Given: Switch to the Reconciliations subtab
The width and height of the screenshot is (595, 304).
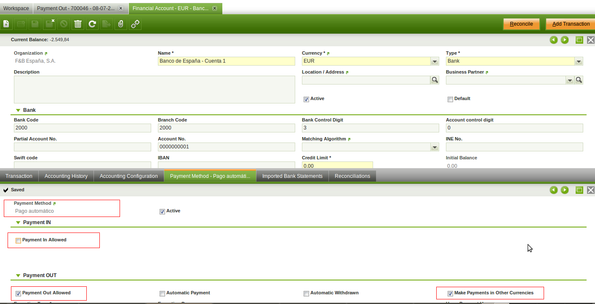Looking at the screenshot, I should (352, 176).
